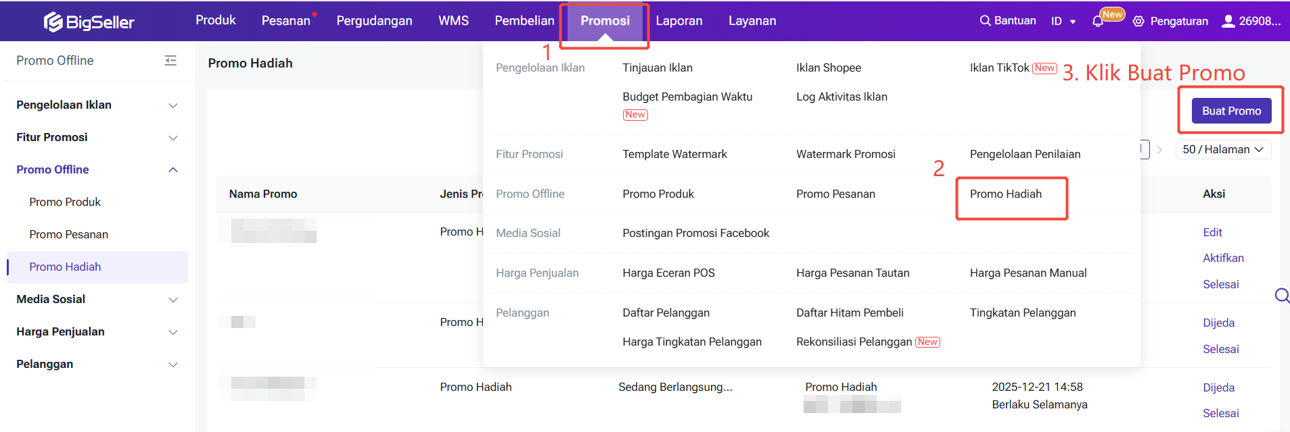The image size is (1290, 432).
Task: Click the BigSeller logo
Action: click(x=89, y=22)
